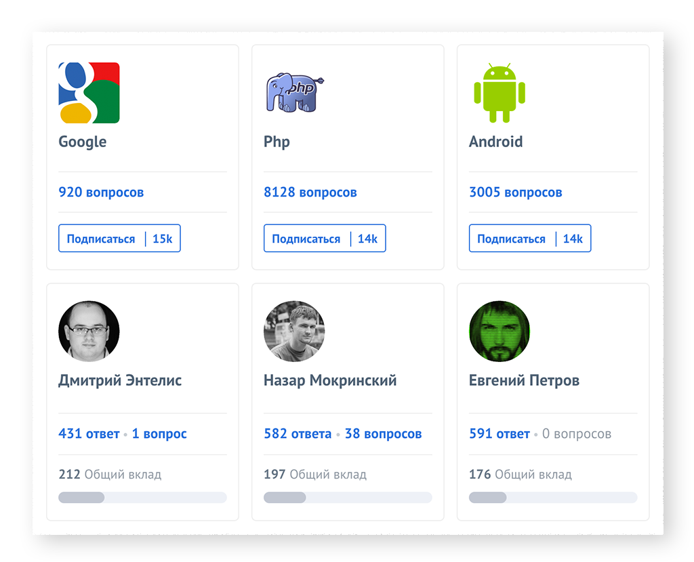Click the contribution progress bar showing 212
The height and width of the screenshot is (562, 694).
(142, 498)
